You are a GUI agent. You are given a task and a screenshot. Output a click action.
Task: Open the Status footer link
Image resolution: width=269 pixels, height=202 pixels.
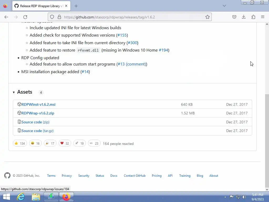point(100,176)
